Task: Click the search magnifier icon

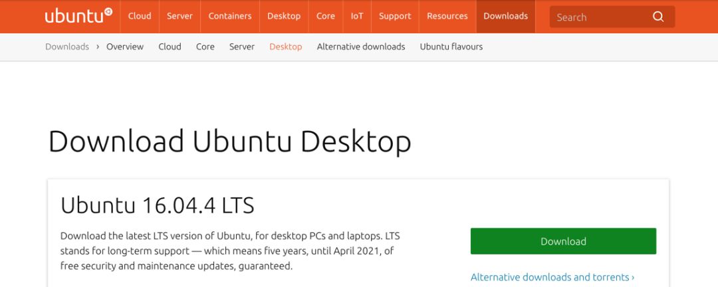Action: [658, 17]
